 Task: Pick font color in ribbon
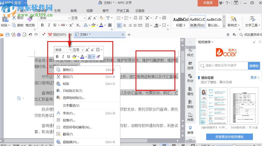coord(101,25)
